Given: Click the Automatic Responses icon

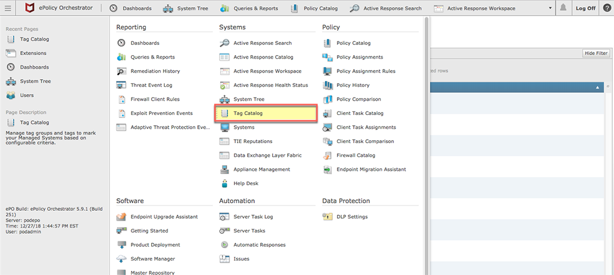Looking at the screenshot, I should (224, 244).
